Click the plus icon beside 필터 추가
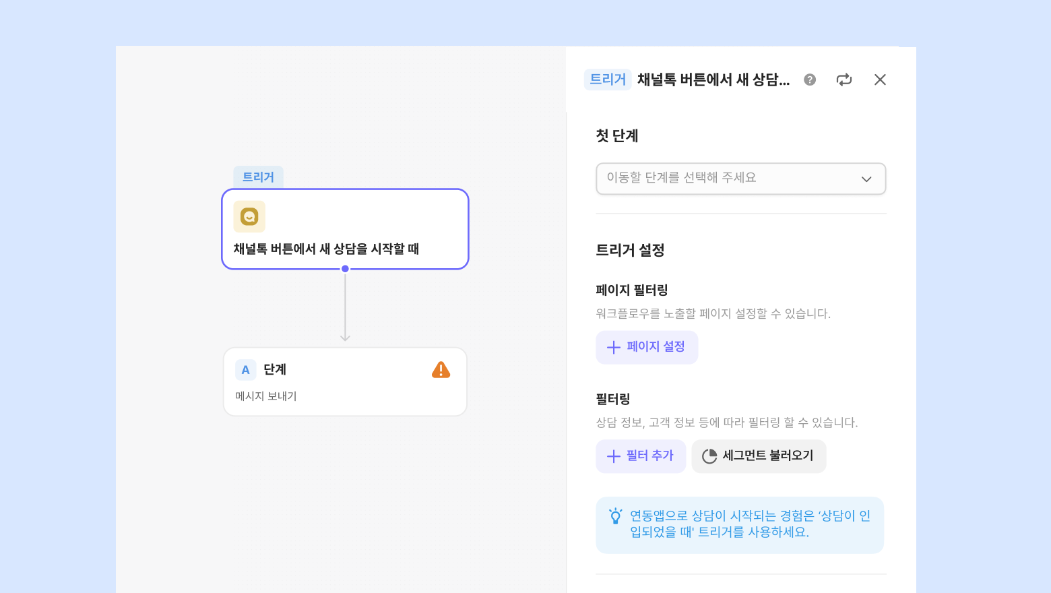The image size is (1051, 593). pyautogui.click(x=614, y=456)
